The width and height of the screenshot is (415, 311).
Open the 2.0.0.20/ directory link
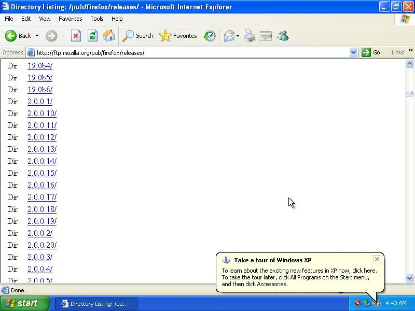42,245
